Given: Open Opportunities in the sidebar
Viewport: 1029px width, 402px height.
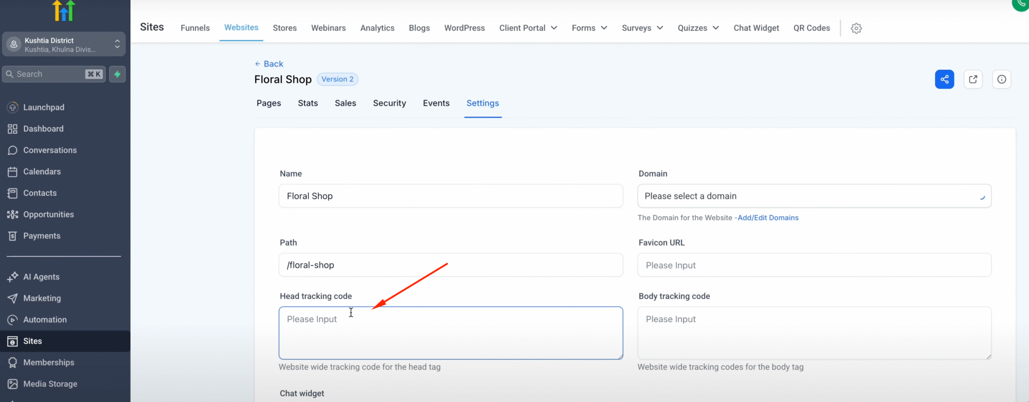Looking at the screenshot, I should point(48,214).
